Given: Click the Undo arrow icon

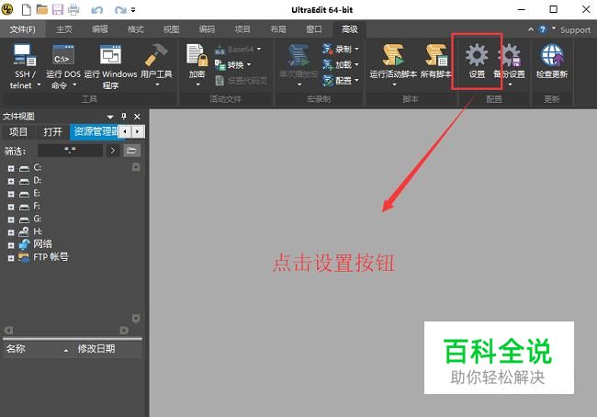Looking at the screenshot, I should coord(96,10).
